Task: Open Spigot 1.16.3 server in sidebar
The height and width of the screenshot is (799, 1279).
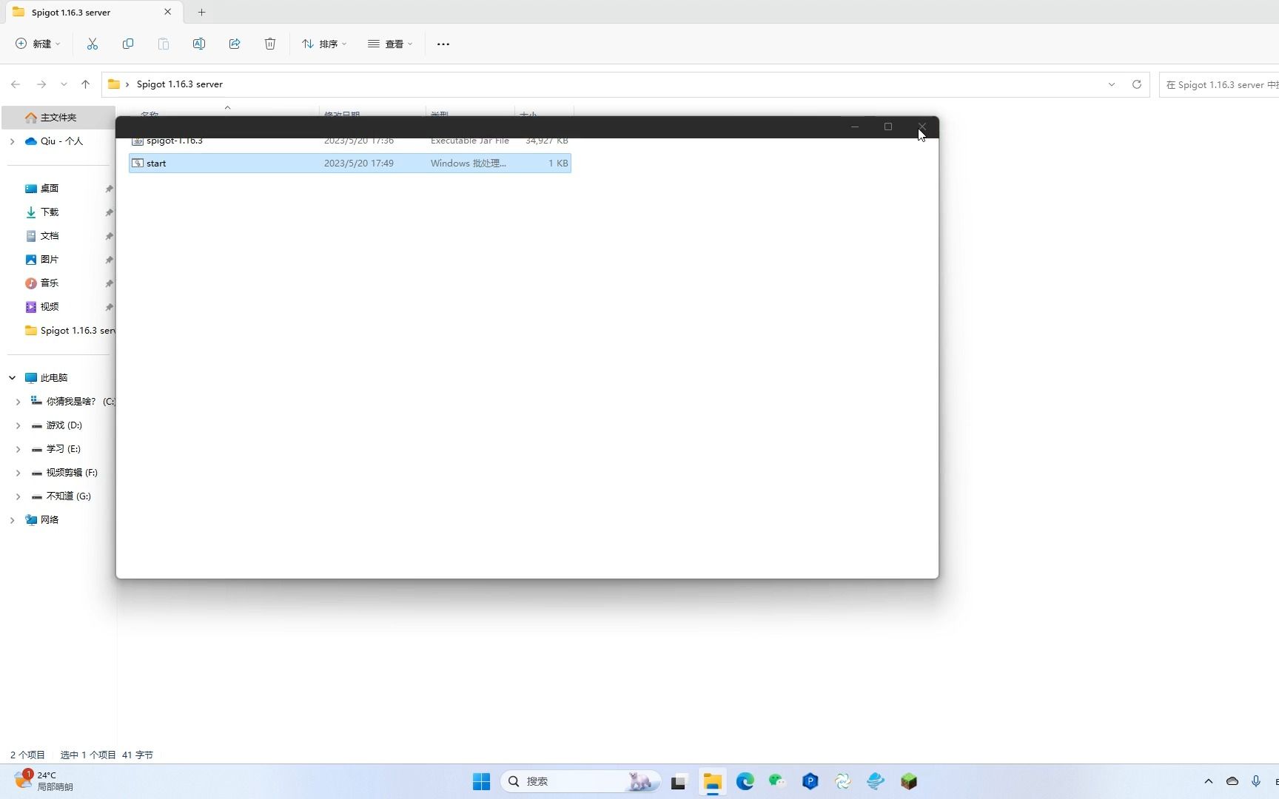Action: pyautogui.click(x=70, y=331)
